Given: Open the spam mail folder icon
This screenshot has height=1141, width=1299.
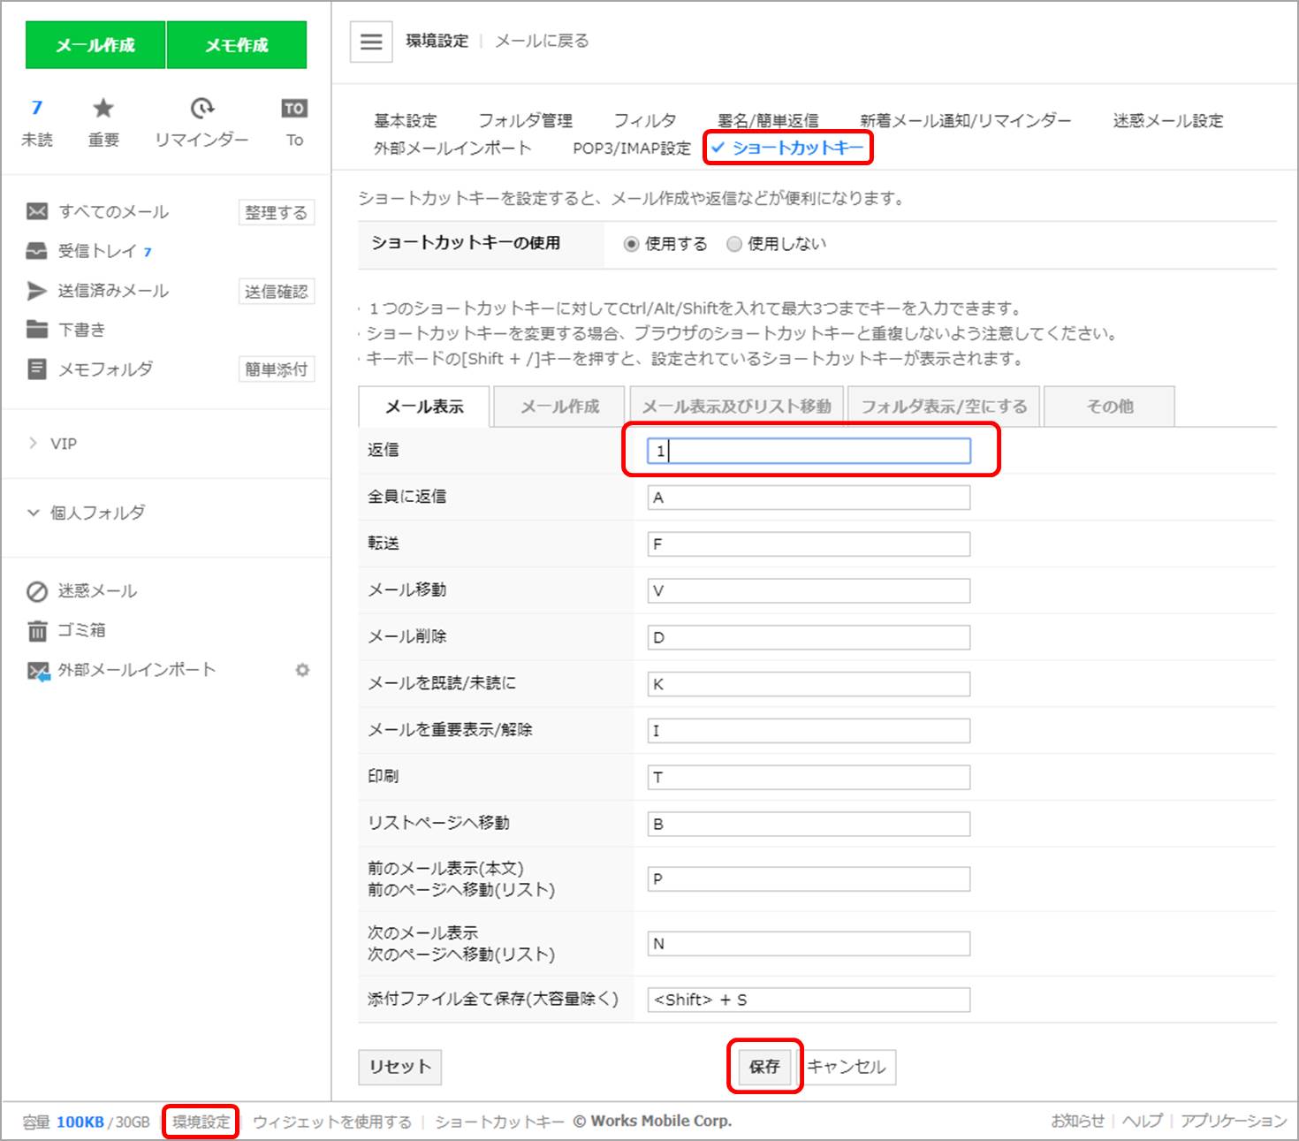Looking at the screenshot, I should point(37,591).
